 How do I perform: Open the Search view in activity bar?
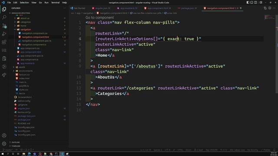(4, 17)
